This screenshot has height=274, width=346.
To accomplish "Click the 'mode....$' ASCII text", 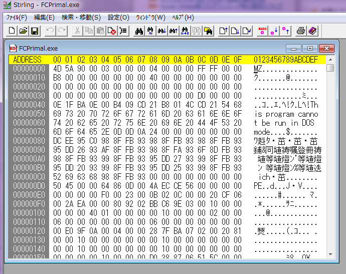I will (272, 132).
